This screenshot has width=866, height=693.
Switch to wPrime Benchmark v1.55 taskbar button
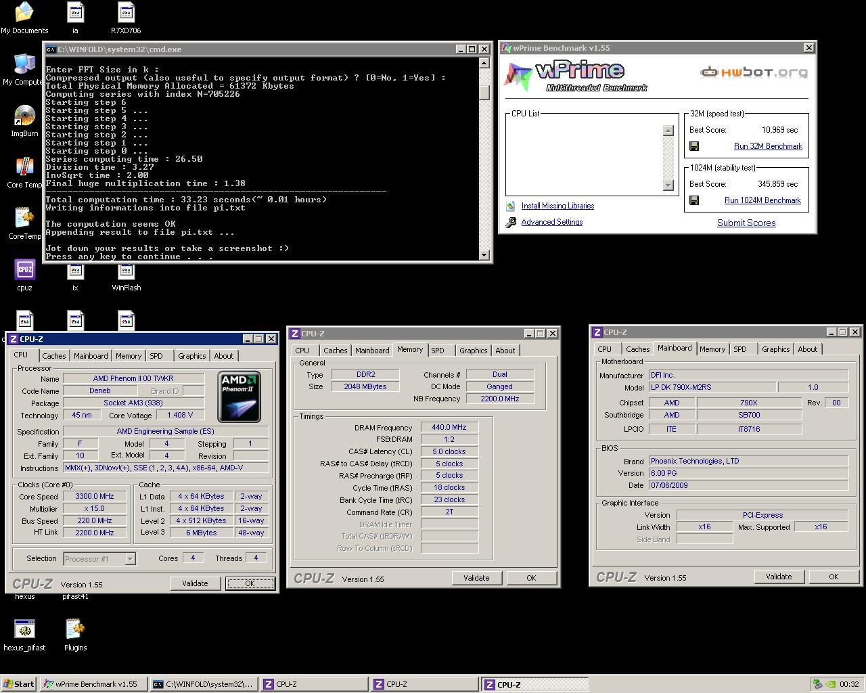(93, 684)
